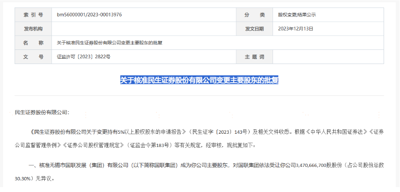
Task: Select document number 证监许可〔2023〕2822号
Action: click(84, 56)
